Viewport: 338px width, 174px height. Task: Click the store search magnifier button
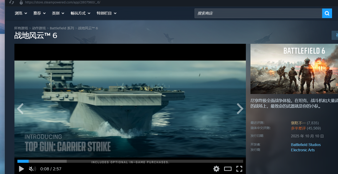327,13
